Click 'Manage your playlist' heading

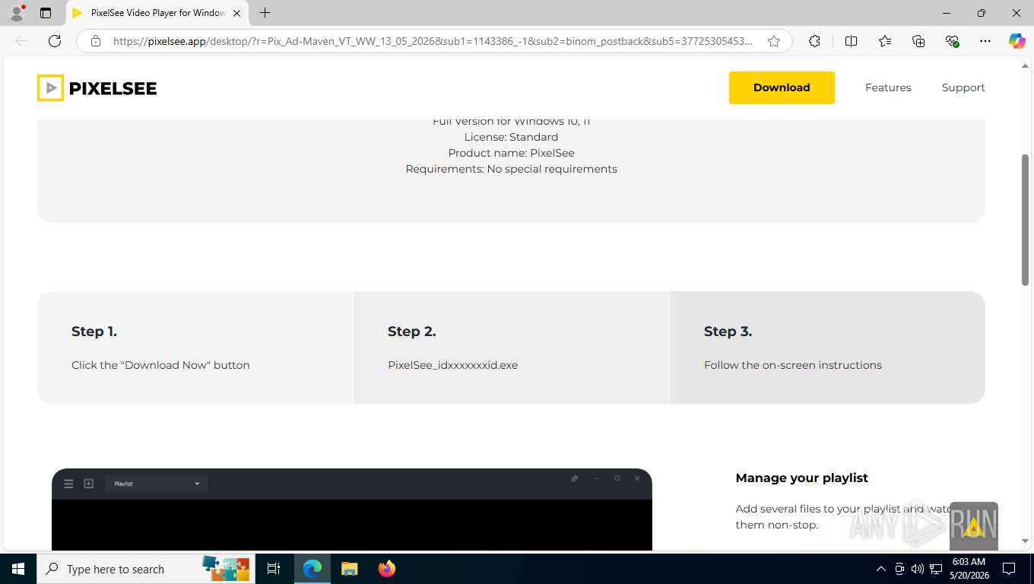point(802,478)
